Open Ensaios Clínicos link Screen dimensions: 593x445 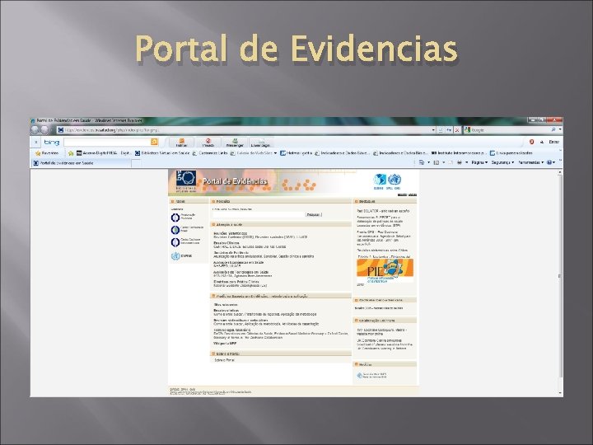(226, 243)
